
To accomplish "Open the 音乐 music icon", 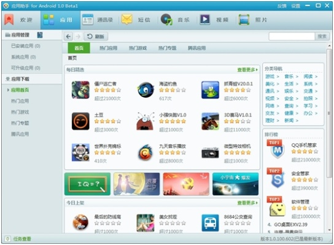I will click(x=166, y=20).
